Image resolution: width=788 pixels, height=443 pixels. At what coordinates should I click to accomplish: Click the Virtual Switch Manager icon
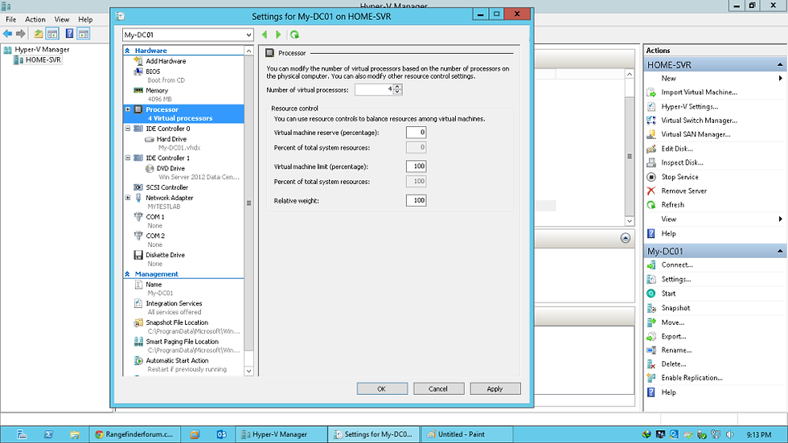click(651, 121)
